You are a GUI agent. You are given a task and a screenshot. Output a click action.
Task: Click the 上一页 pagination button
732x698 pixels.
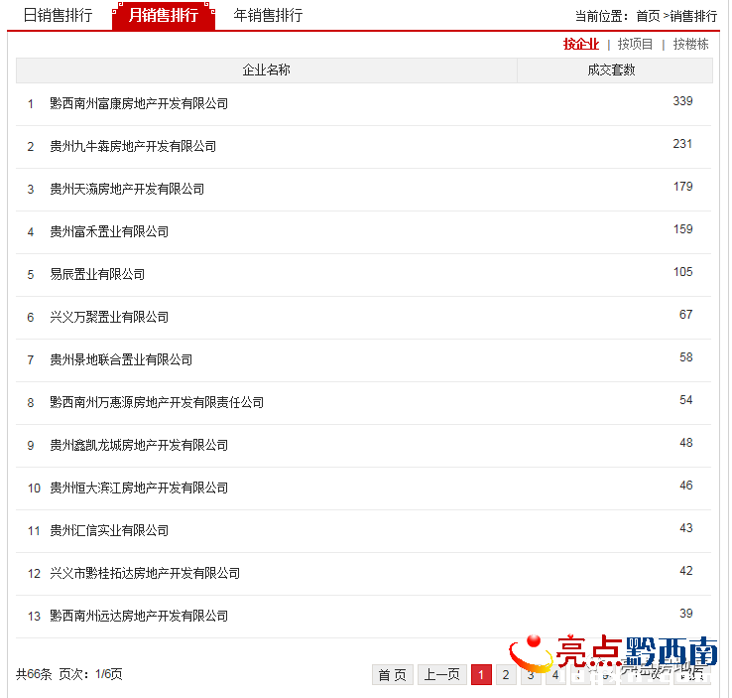[x=442, y=674]
